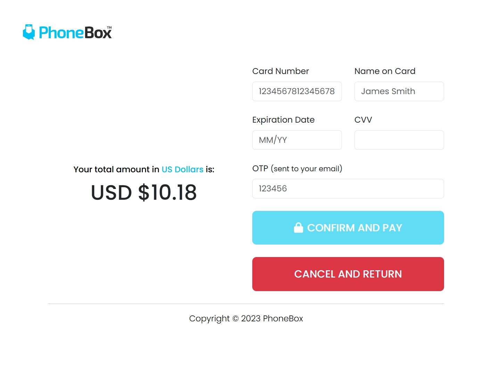Click the PhoneBox phone logo icon
The height and width of the screenshot is (371, 491).
coord(29,32)
